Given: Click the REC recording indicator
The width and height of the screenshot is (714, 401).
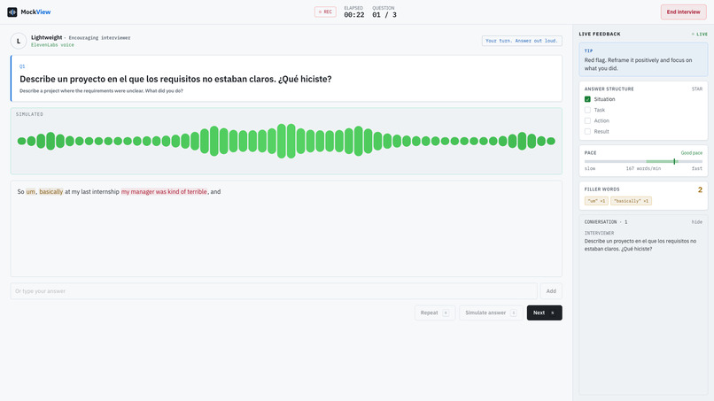Looking at the screenshot, I should [325, 12].
